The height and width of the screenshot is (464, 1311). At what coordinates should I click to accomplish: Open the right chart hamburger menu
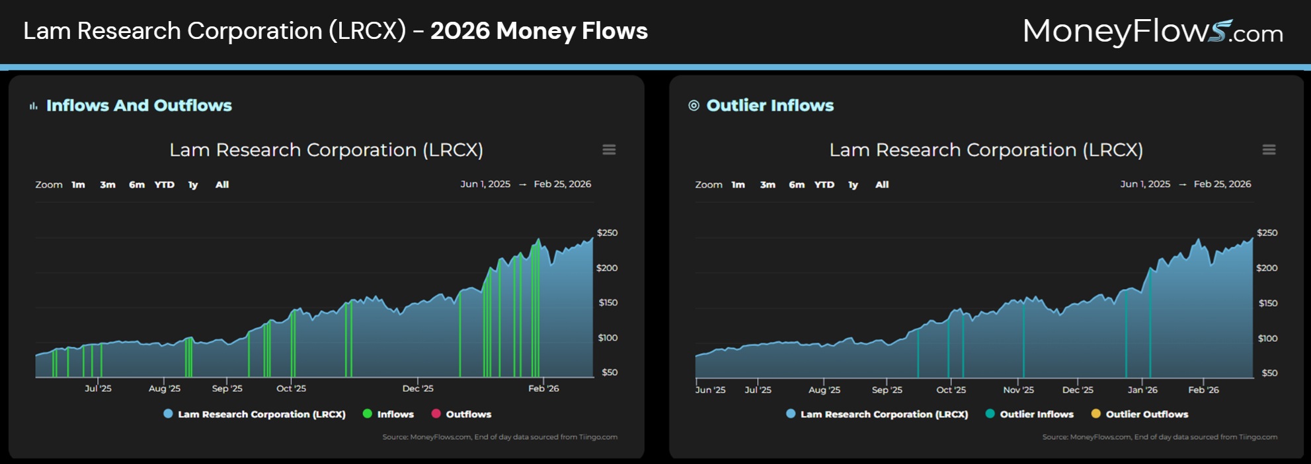(1269, 150)
